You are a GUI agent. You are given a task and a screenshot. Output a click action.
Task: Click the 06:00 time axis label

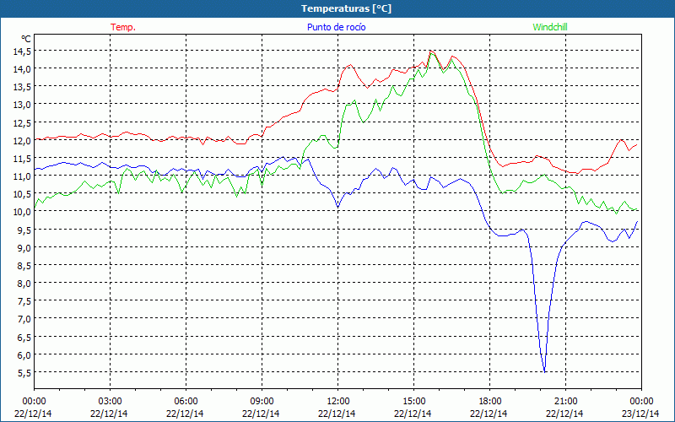pyautogui.click(x=186, y=402)
